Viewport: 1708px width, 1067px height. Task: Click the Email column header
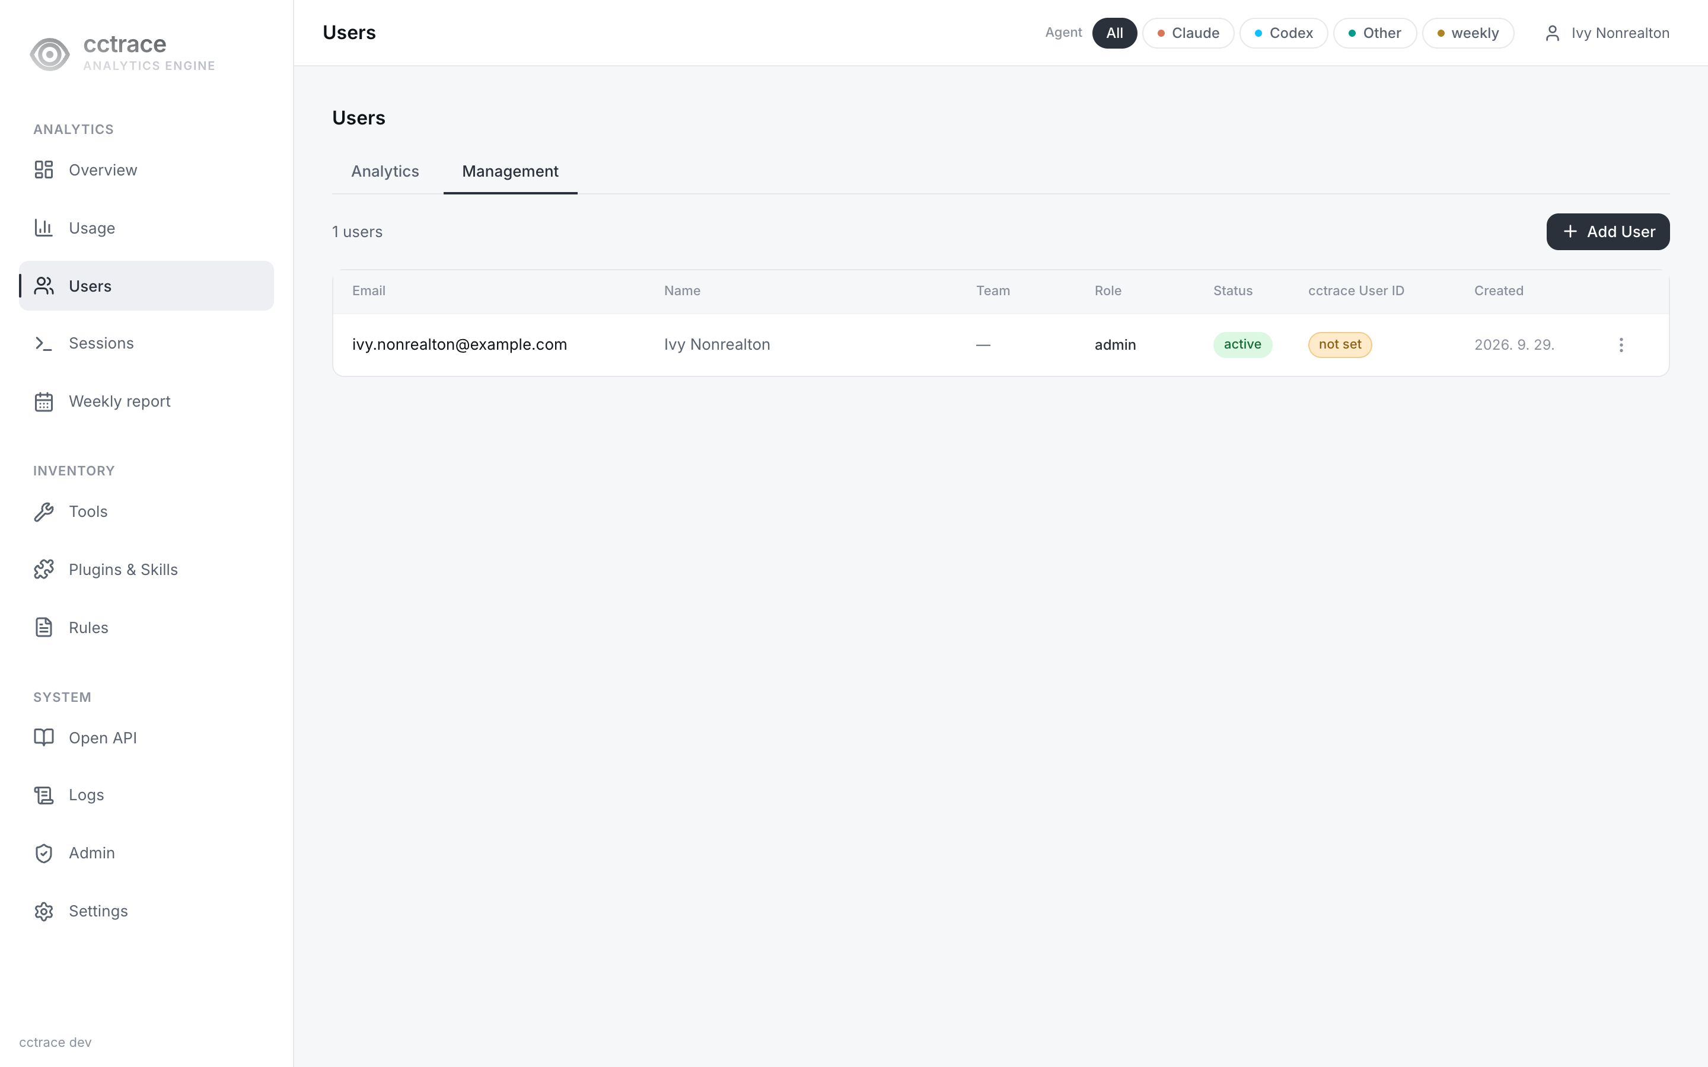click(368, 290)
